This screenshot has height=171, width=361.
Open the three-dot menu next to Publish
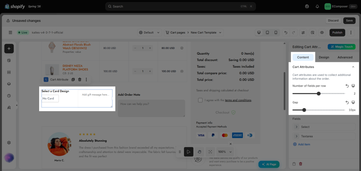point(351,32)
